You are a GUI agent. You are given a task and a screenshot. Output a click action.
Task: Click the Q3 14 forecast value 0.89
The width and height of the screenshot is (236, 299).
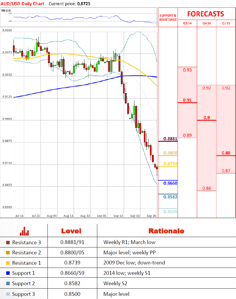click(x=187, y=135)
